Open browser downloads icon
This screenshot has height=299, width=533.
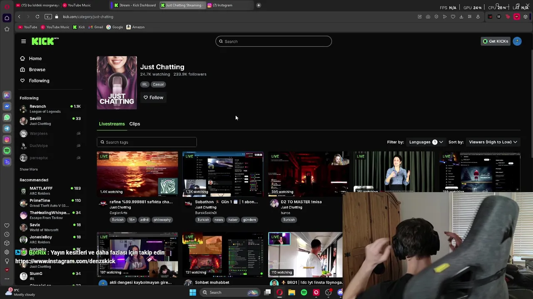coord(461,17)
